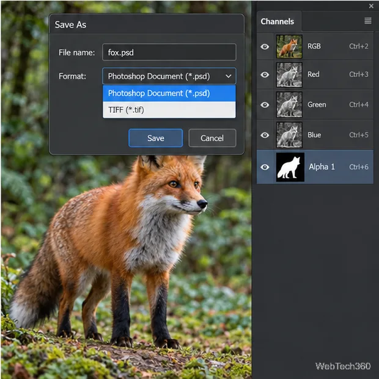Click the Ctrl+4 shortcut label

359,104
